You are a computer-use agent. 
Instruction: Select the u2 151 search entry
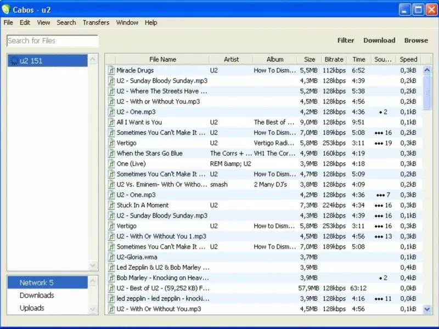point(48,61)
